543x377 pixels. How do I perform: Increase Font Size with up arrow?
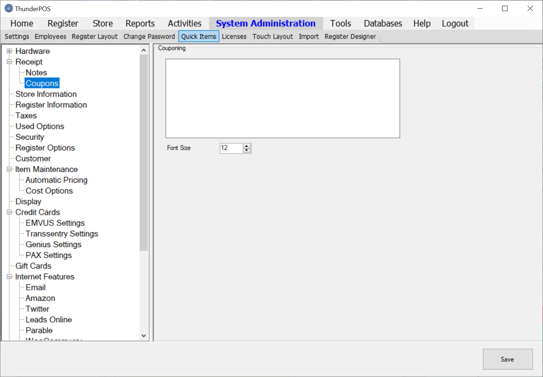tap(247, 146)
